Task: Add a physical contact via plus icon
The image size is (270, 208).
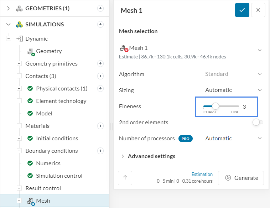Action: (100, 89)
